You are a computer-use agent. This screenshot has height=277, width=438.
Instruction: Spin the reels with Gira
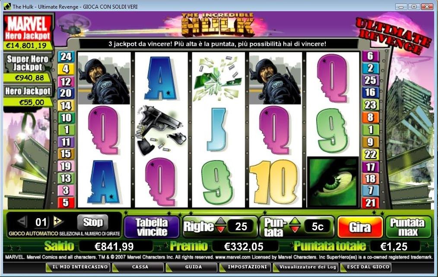pos(360,227)
